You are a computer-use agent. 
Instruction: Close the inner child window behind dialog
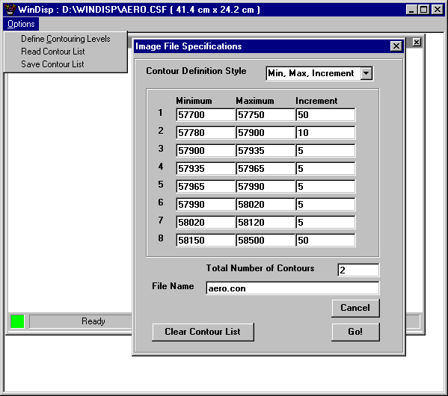coord(417,43)
